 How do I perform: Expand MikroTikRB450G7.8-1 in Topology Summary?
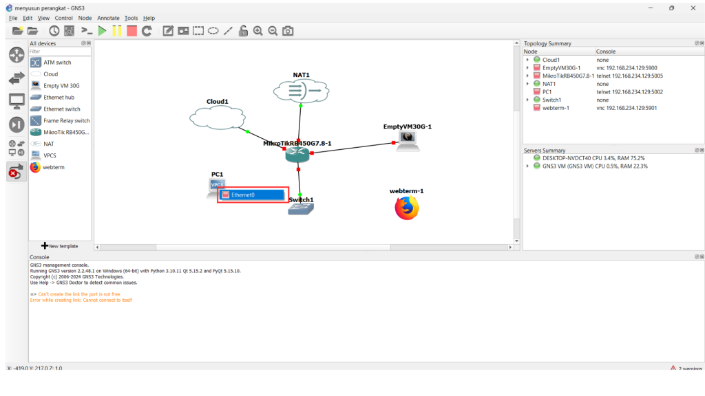[x=527, y=76]
